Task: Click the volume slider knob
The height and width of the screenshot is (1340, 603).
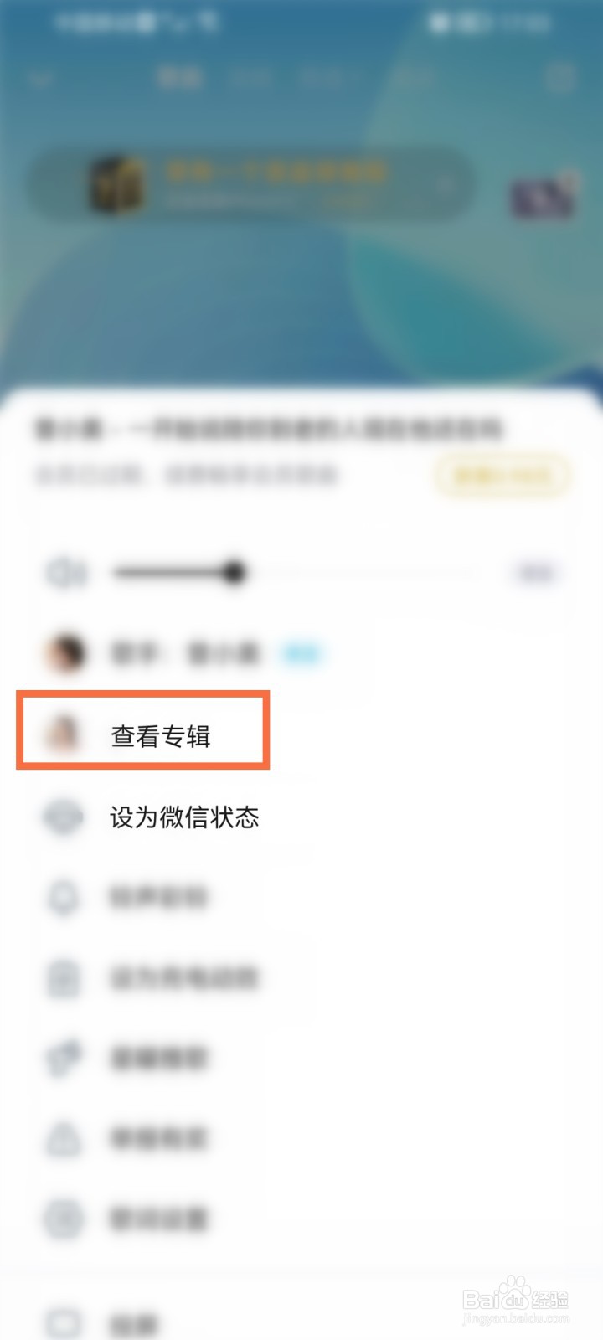Action: tap(234, 573)
